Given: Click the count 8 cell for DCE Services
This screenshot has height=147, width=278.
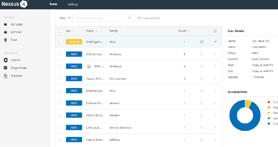Looking at the screenshot, I should pyautogui.click(x=184, y=54).
